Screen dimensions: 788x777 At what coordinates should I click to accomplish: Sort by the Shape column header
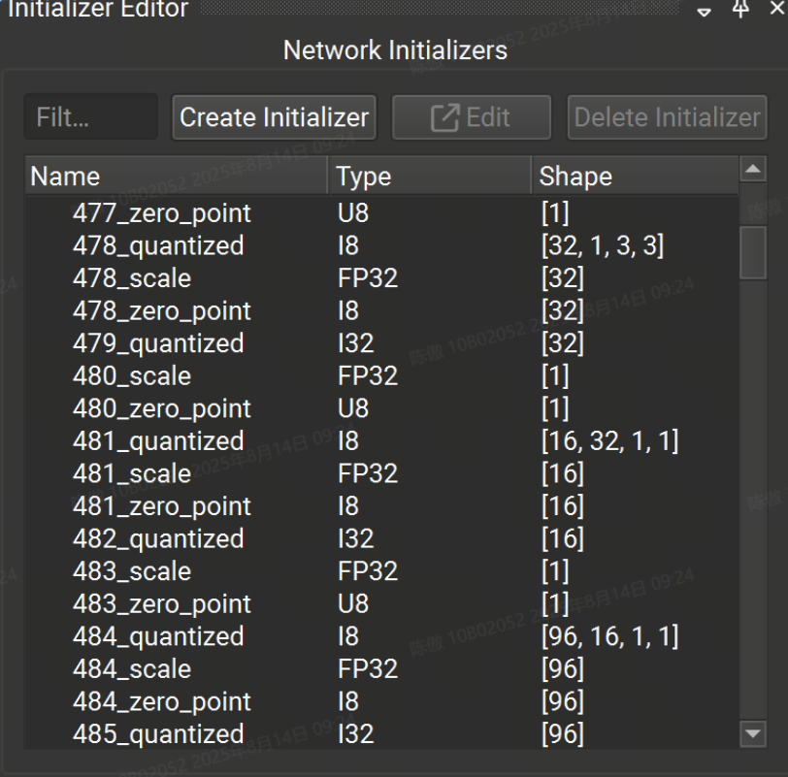click(636, 176)
